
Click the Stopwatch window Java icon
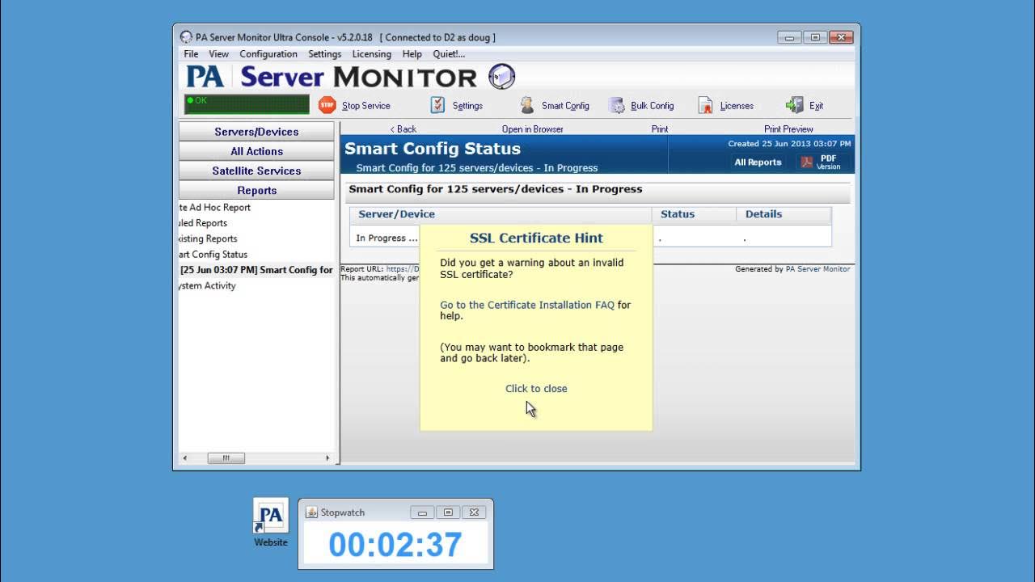pos(311,512)
